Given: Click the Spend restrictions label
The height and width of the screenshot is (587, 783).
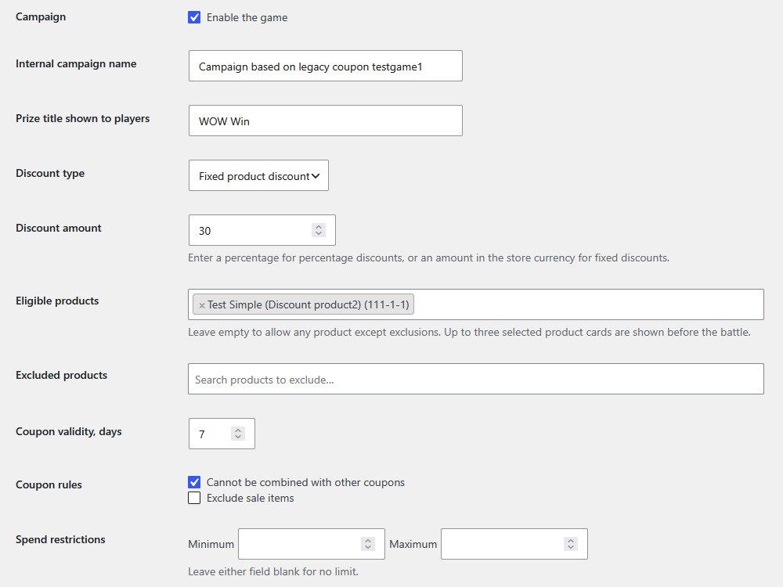Looking at the screenshot, I should (x=60, y=539).
